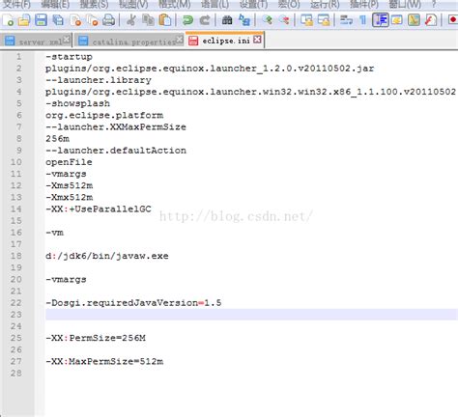Close the server.xml tab
Viewport: 458px width, 417px height.
[67, 40]
